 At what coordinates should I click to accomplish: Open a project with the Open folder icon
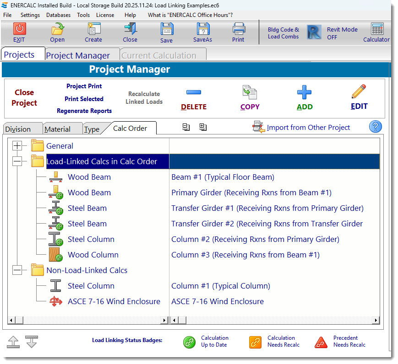coord(58,29)
